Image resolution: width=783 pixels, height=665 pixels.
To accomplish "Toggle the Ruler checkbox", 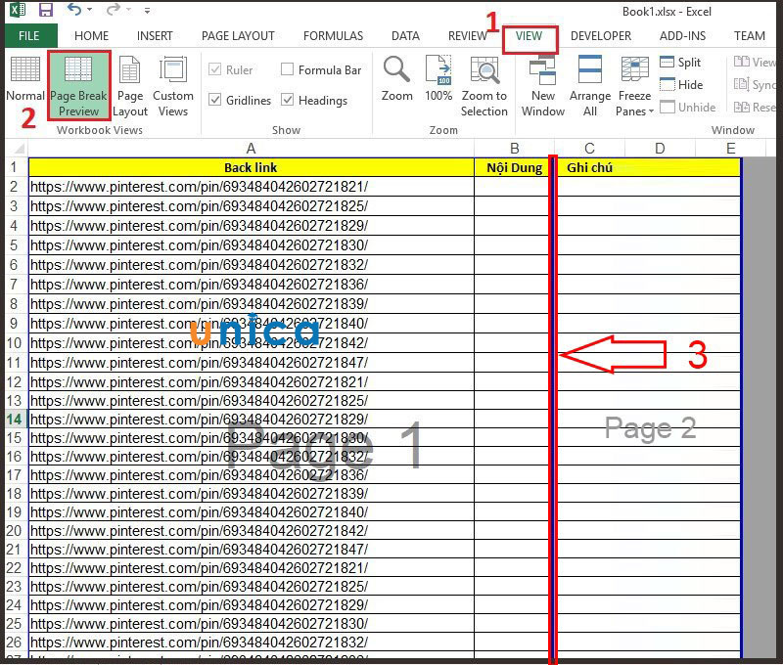I will [x=214, y=69].
